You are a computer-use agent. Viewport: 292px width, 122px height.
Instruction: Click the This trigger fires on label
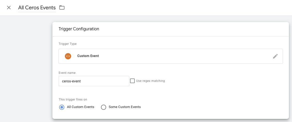click(x=72, y=99)
